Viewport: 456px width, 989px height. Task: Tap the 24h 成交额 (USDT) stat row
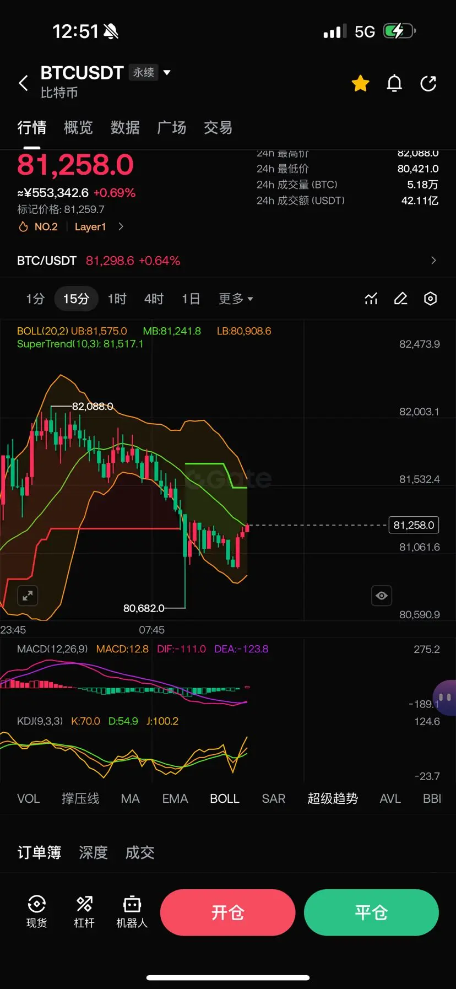click(x=348, y=201)
